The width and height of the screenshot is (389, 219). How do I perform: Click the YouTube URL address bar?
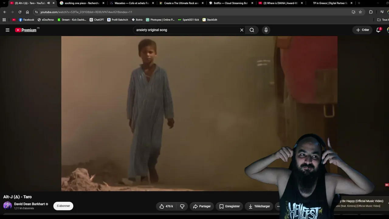tap(194, 12)
